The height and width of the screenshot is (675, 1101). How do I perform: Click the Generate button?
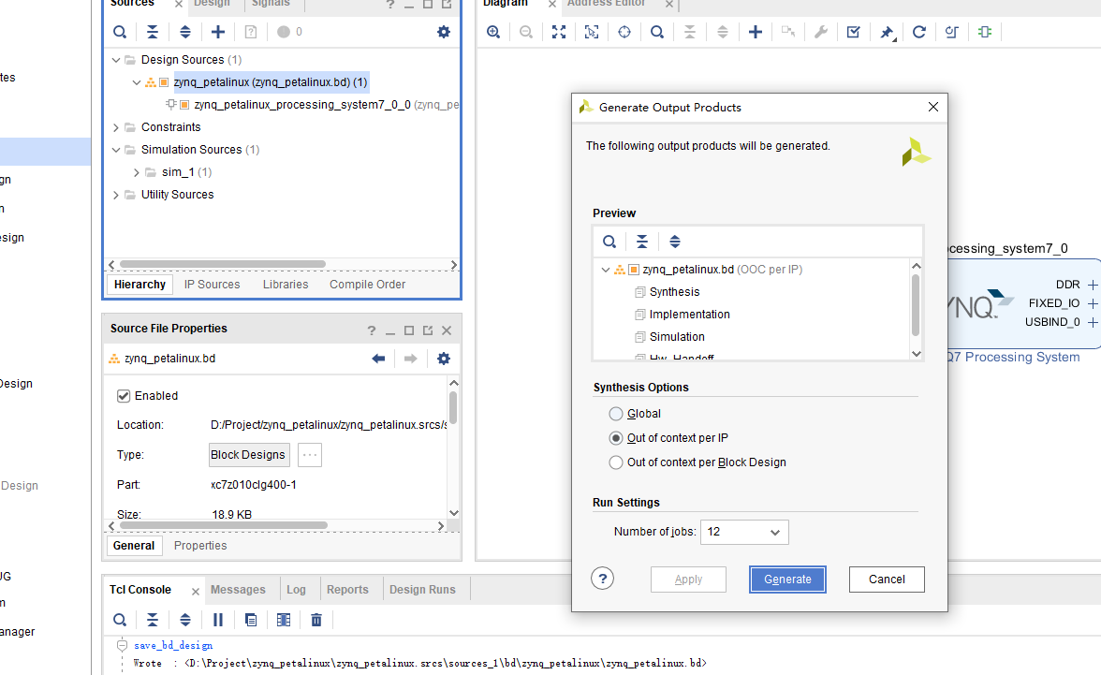point(787,580)
